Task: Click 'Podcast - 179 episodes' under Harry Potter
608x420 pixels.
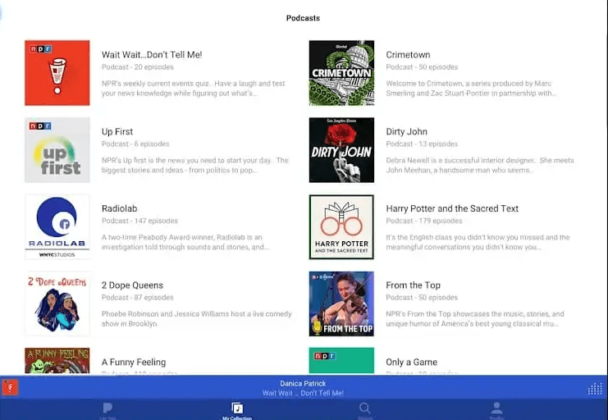Action: [424, 221]
